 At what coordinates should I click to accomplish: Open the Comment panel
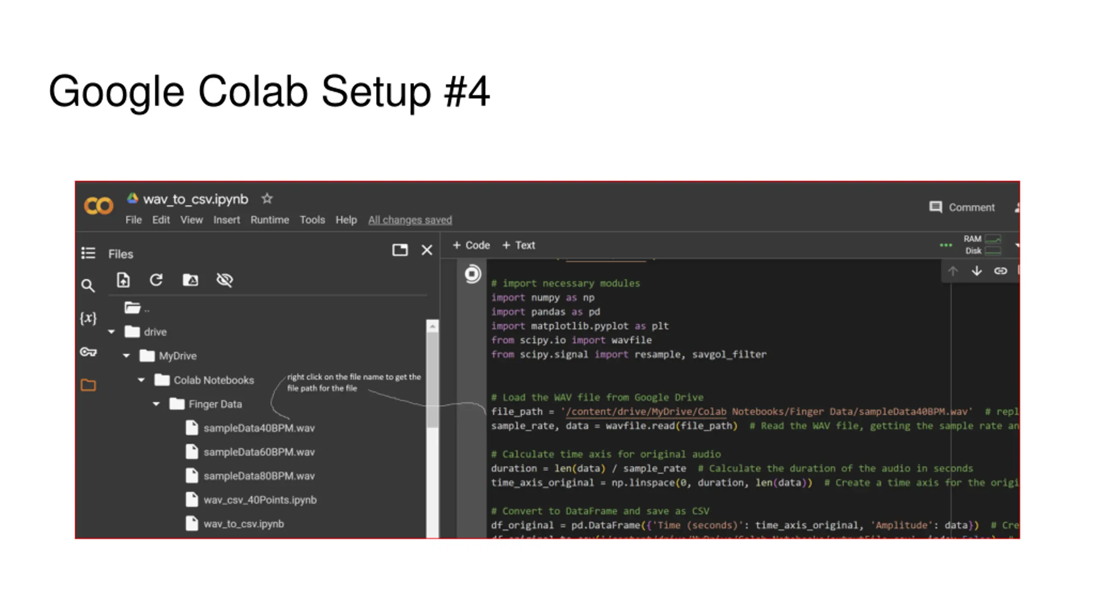962,207
